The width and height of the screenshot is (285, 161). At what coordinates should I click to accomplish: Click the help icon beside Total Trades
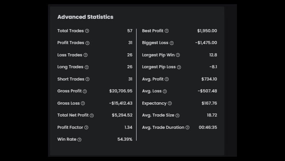pyautogui.click(x=87, y=31)
